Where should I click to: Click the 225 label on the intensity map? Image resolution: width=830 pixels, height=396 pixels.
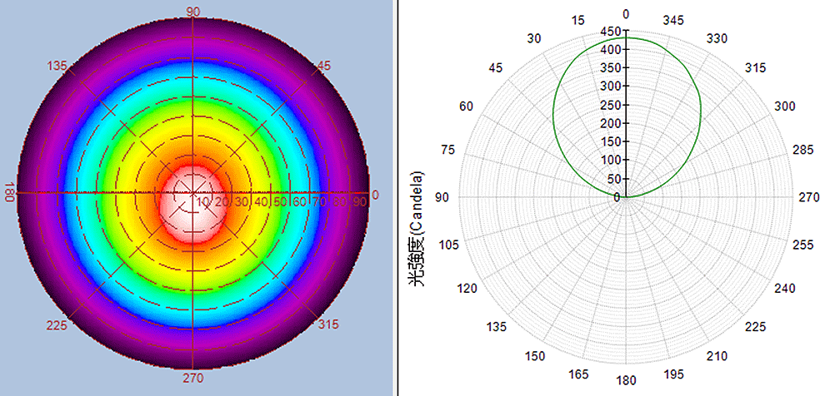point(57,324)
